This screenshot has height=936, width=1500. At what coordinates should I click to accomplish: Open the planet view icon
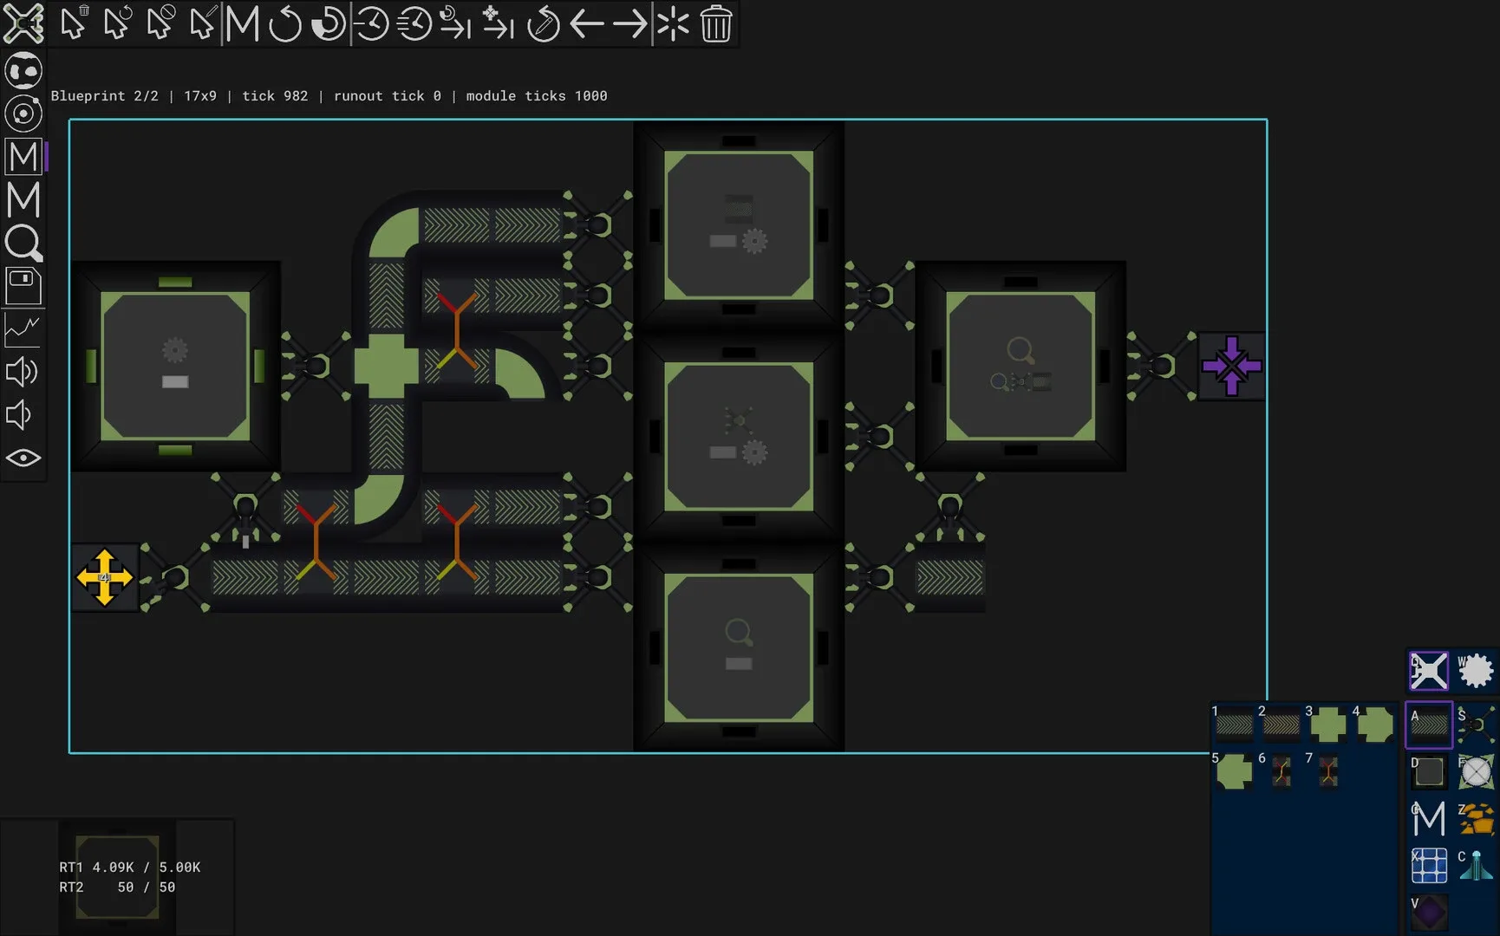click(23, 71)
